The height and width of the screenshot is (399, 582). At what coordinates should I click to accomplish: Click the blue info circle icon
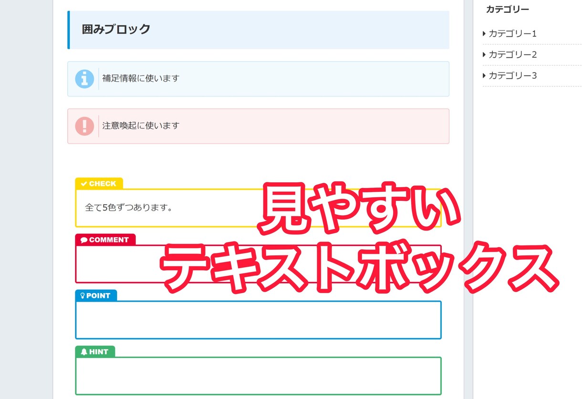tap(84, 79)
